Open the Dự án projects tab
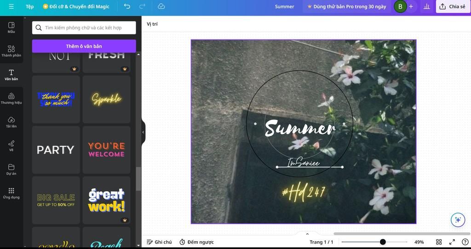Image resolution: width=471 pixels, height=249 pixels. [11, 170]
